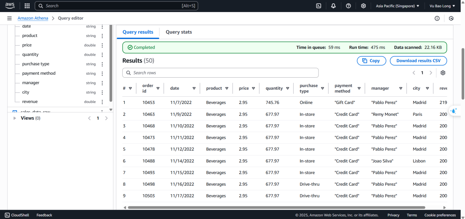Select "Gift Card" payment method cell
465x219 pixels.
pyautogui.click(x=345, y=103)
